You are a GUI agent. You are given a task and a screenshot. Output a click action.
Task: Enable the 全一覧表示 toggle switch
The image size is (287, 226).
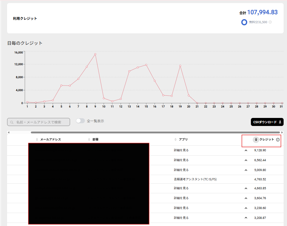(x=80, y=121)
